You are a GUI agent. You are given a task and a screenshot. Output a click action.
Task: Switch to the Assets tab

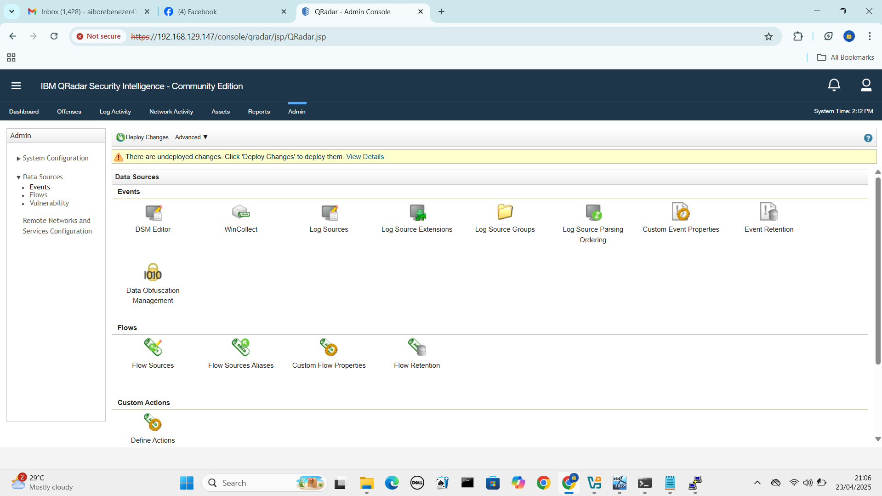point(221,112)
